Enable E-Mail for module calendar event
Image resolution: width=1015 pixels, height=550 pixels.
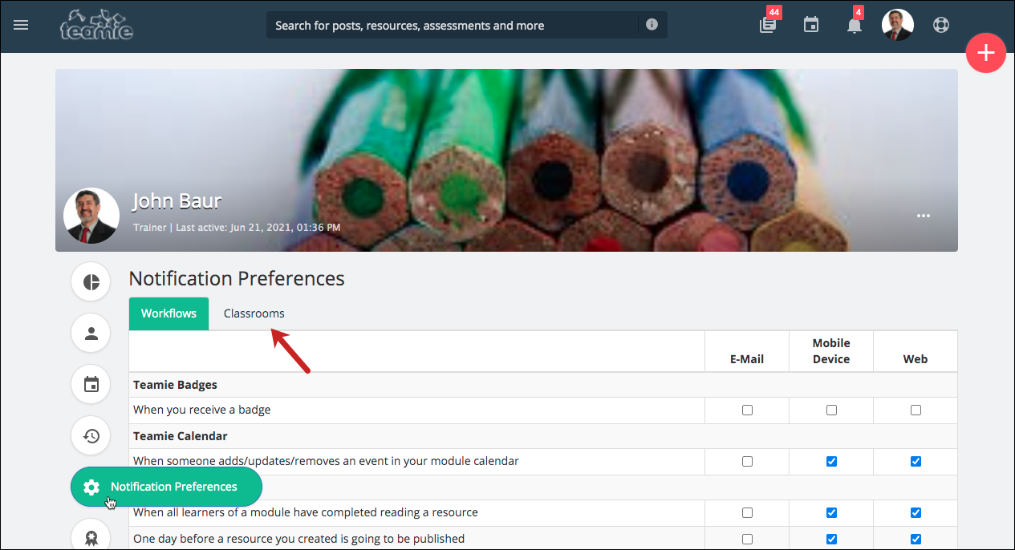[747, 461]
